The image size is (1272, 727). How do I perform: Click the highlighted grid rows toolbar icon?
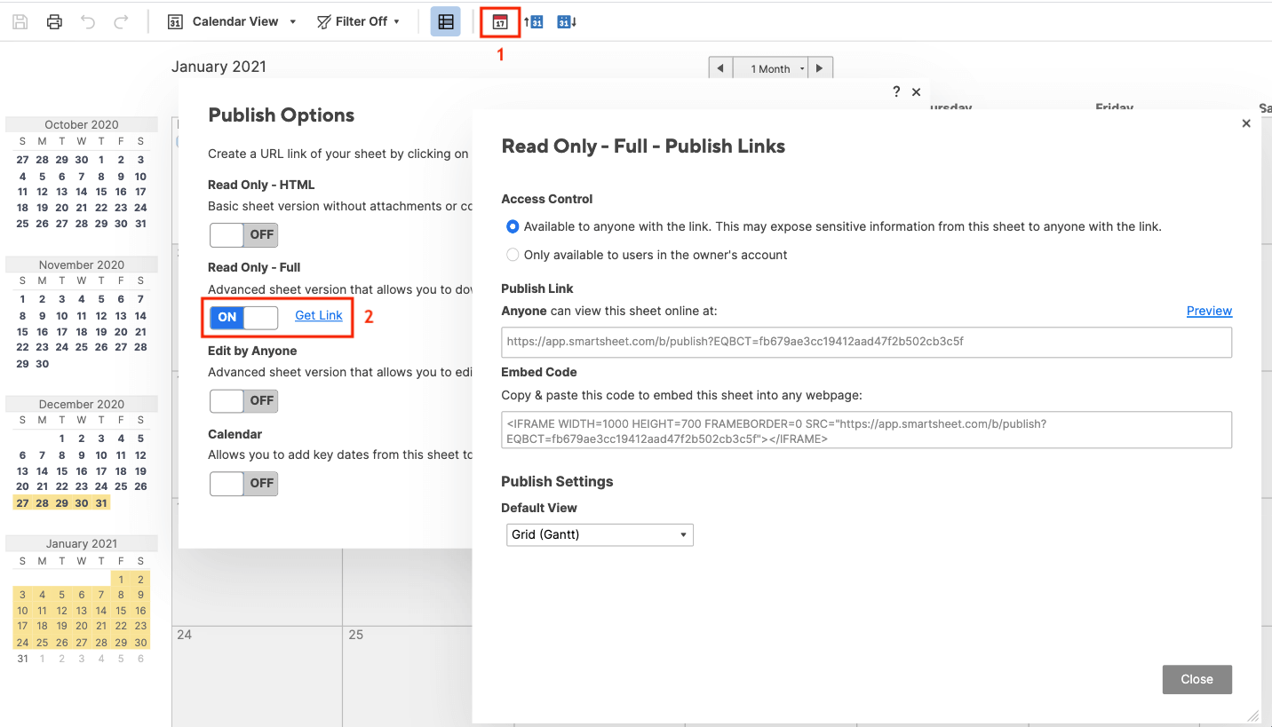coord(445,22)
